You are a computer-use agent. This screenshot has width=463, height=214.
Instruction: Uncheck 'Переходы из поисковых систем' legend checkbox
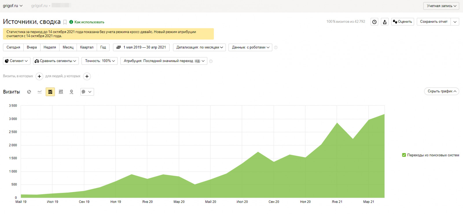click(x=404, y=155)
